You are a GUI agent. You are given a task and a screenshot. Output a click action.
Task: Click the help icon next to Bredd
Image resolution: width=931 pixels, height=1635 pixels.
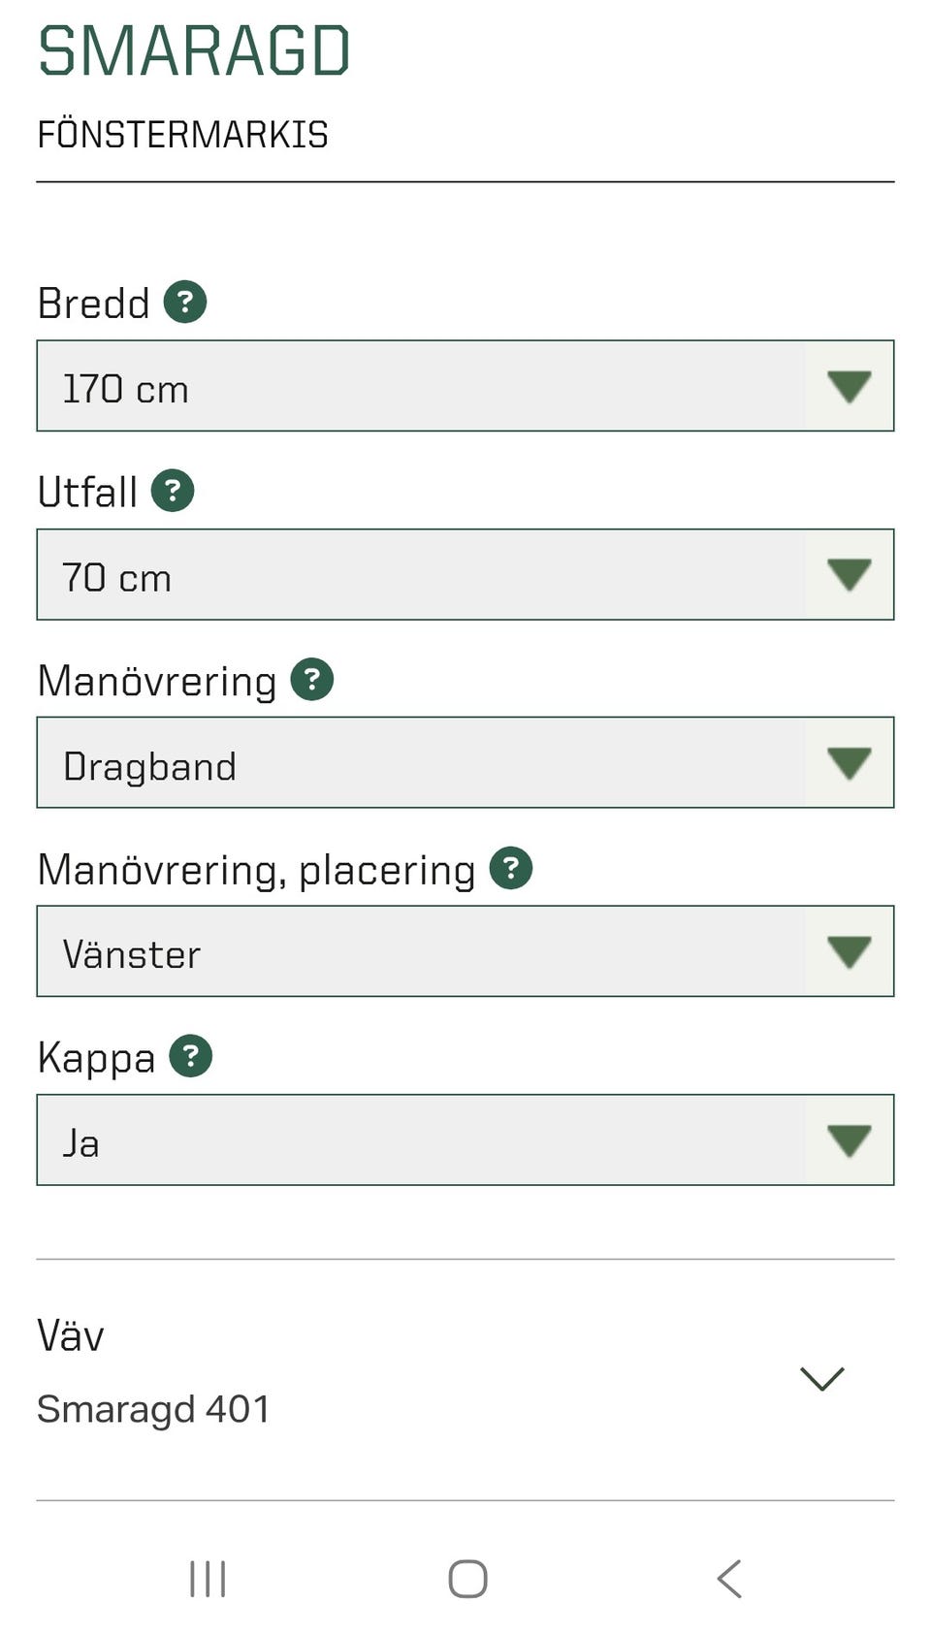click(185, 302)
